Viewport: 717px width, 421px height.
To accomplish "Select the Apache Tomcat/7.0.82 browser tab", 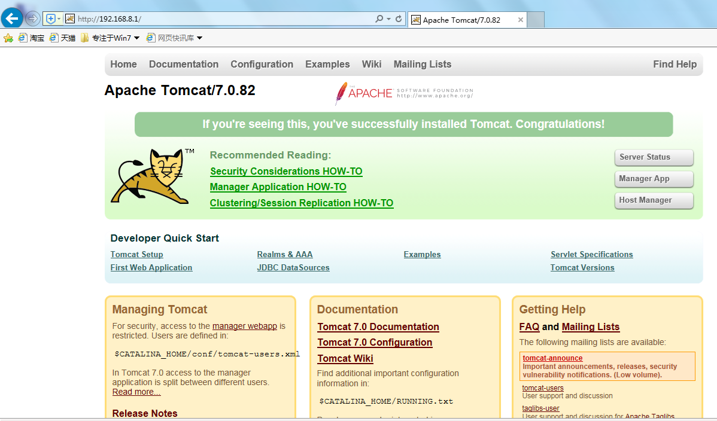I will [466, 20].
